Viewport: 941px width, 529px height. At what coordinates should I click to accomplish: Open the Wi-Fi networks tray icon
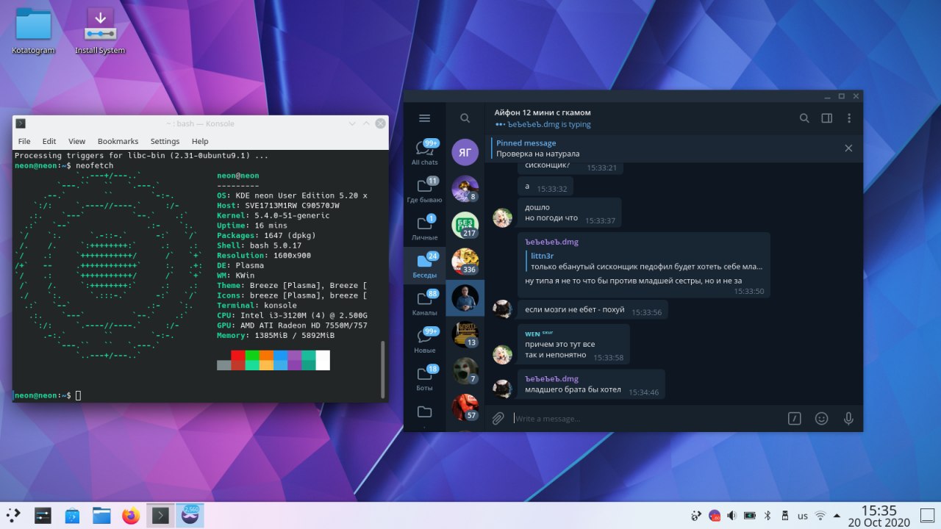[x=820, y=516]
